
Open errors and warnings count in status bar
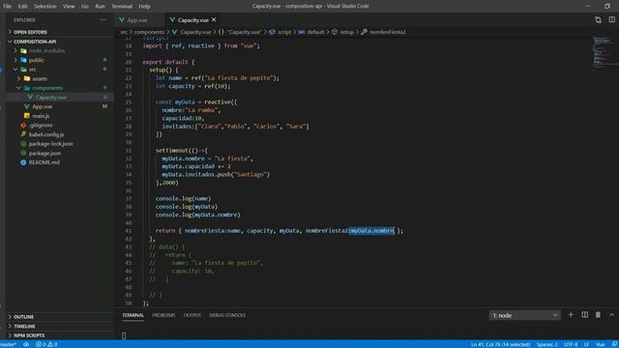point(46,344)
